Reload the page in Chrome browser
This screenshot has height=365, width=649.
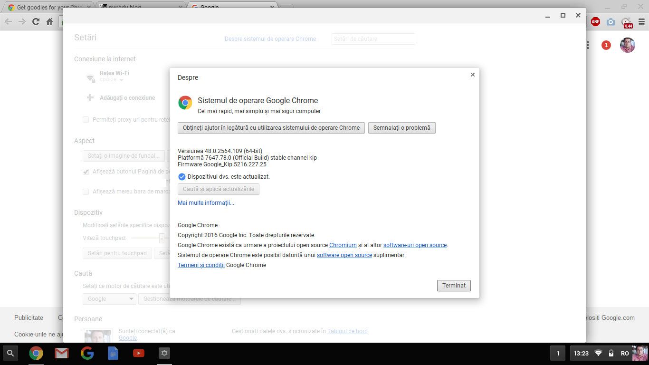(36, 21)
